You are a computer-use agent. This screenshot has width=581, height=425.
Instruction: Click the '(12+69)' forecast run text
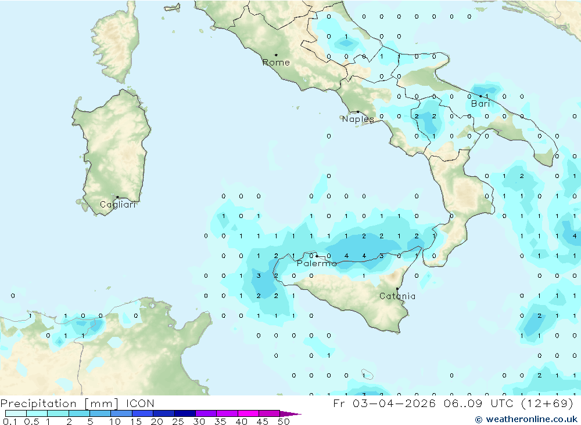point(547,403)
